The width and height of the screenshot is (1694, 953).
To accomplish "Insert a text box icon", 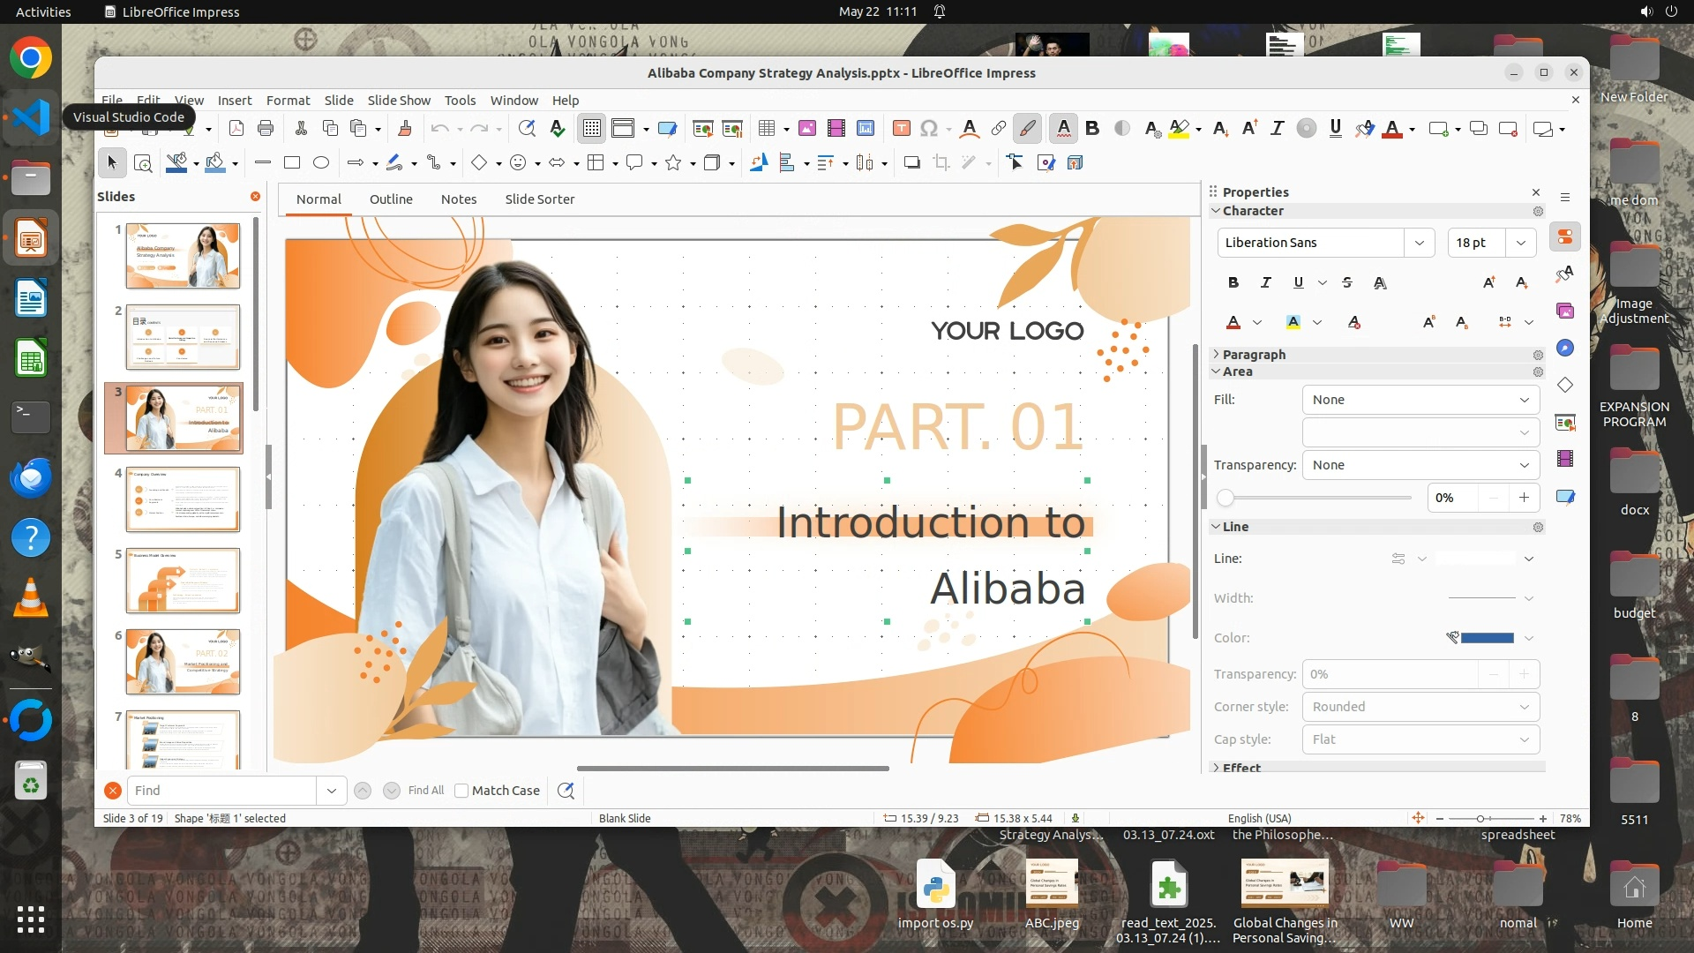I will [x=901, y=129].
